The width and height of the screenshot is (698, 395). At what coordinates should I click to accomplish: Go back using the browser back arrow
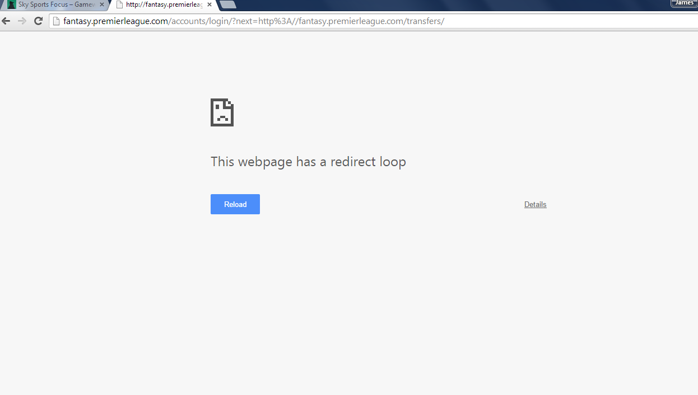[6, 21]
